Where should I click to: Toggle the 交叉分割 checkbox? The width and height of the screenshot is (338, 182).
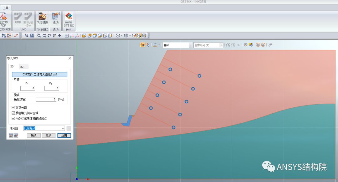[13, 107]
